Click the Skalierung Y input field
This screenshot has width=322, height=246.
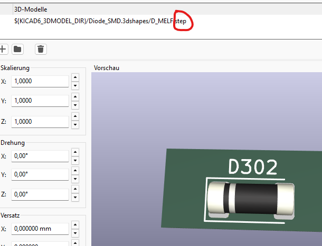(40, 101)
